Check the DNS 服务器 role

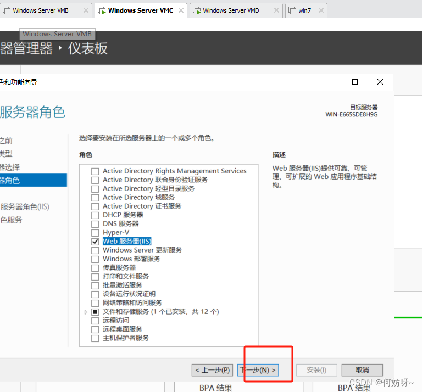[95, 224]
